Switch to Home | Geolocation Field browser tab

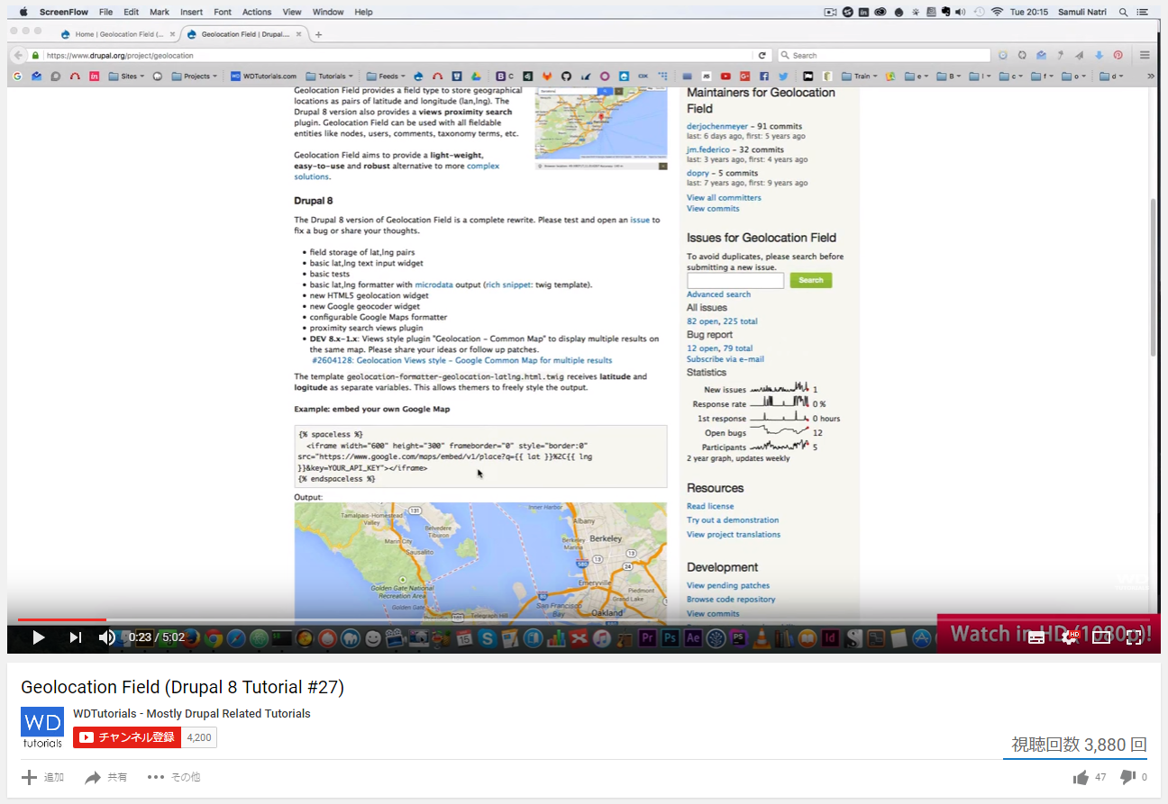coord(117,34)
